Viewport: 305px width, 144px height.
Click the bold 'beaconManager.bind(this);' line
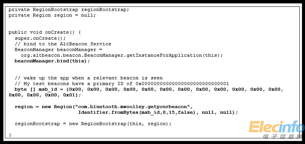click(52, 61)
